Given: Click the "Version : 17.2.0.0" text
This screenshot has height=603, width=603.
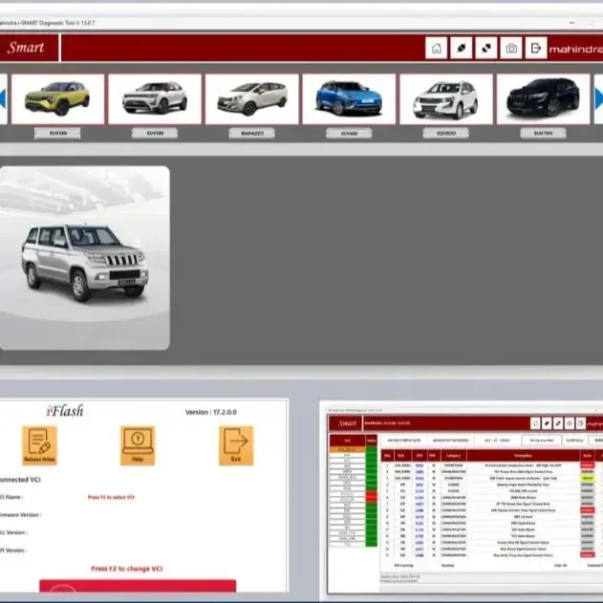Looking at the screenshot, I should pyautogui.click(x=211, y=412).
